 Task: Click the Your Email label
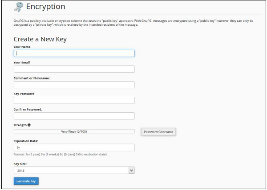(x=21, y=63)
